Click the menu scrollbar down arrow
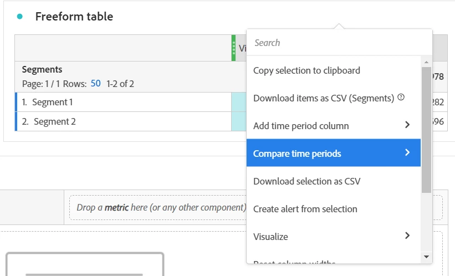The height and width of the screenshot is (276, 455). pos(426,256)
